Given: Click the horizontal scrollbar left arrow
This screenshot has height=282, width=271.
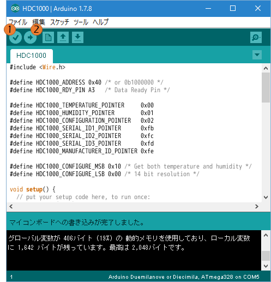Looking at the screenshot, I should click(x=11, y=207).
